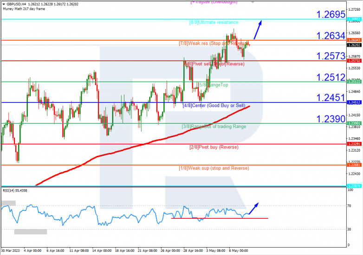This screenshot has width=363, height=255.
Task: Click the 6 Apr 16:00 time label
Action: point(55,251)
